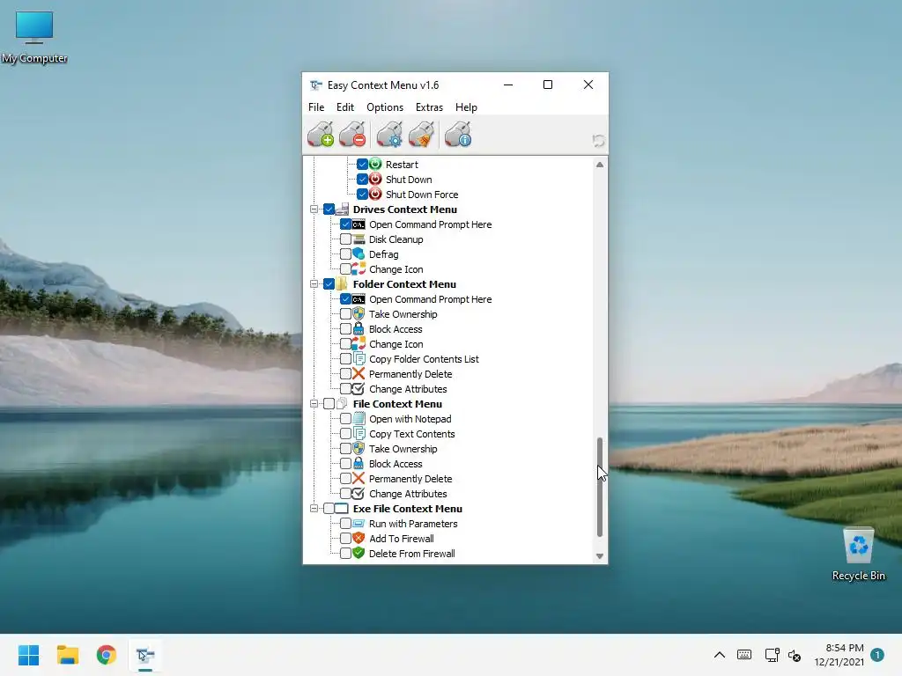The height and width of the screenshot is (676, 902).
Task: Click the Defrag icon
Action: [359, 253]
